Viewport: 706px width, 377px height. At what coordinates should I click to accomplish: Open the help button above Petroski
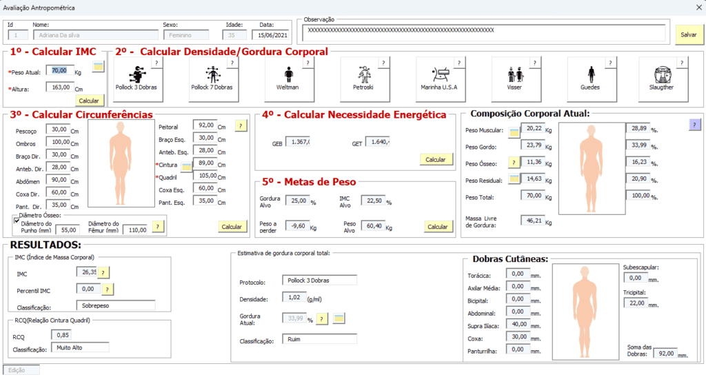click(x=383, y=63)
